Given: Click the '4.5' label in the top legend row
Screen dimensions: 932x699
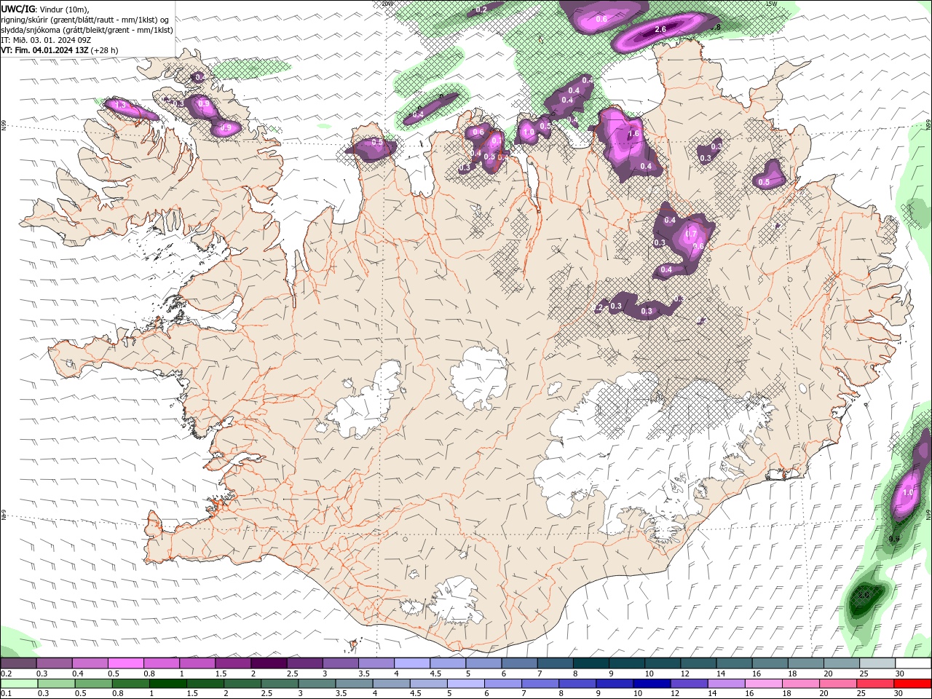Looking at the screenshot, I should click(x=435, y=674).
